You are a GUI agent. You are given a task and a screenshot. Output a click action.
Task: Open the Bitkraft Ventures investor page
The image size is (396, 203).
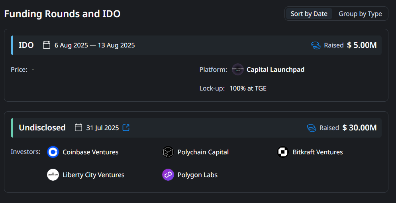pos(318,152)
